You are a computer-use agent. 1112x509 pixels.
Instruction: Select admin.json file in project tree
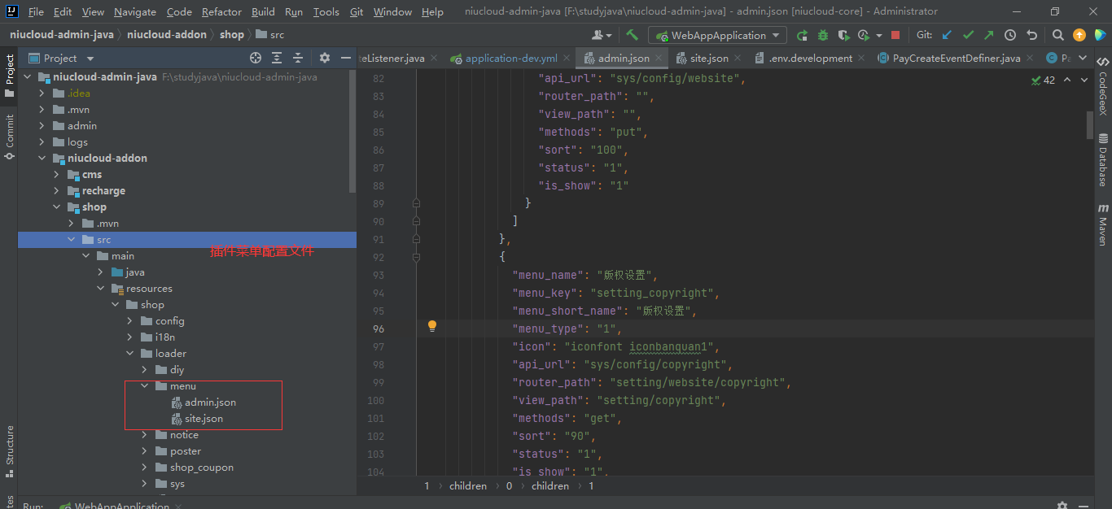click(210, 402)
